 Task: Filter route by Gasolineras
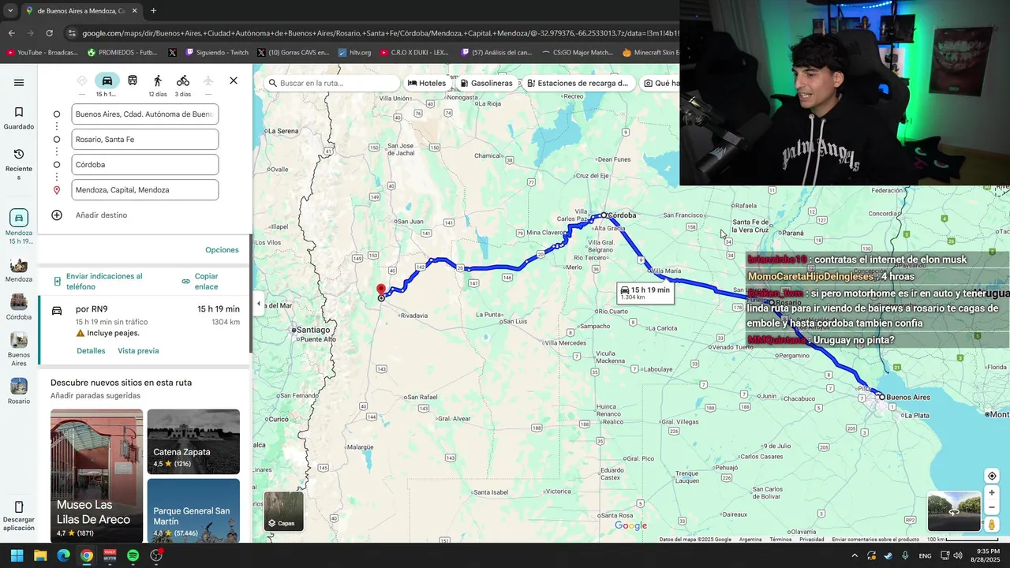click(486, 83)
